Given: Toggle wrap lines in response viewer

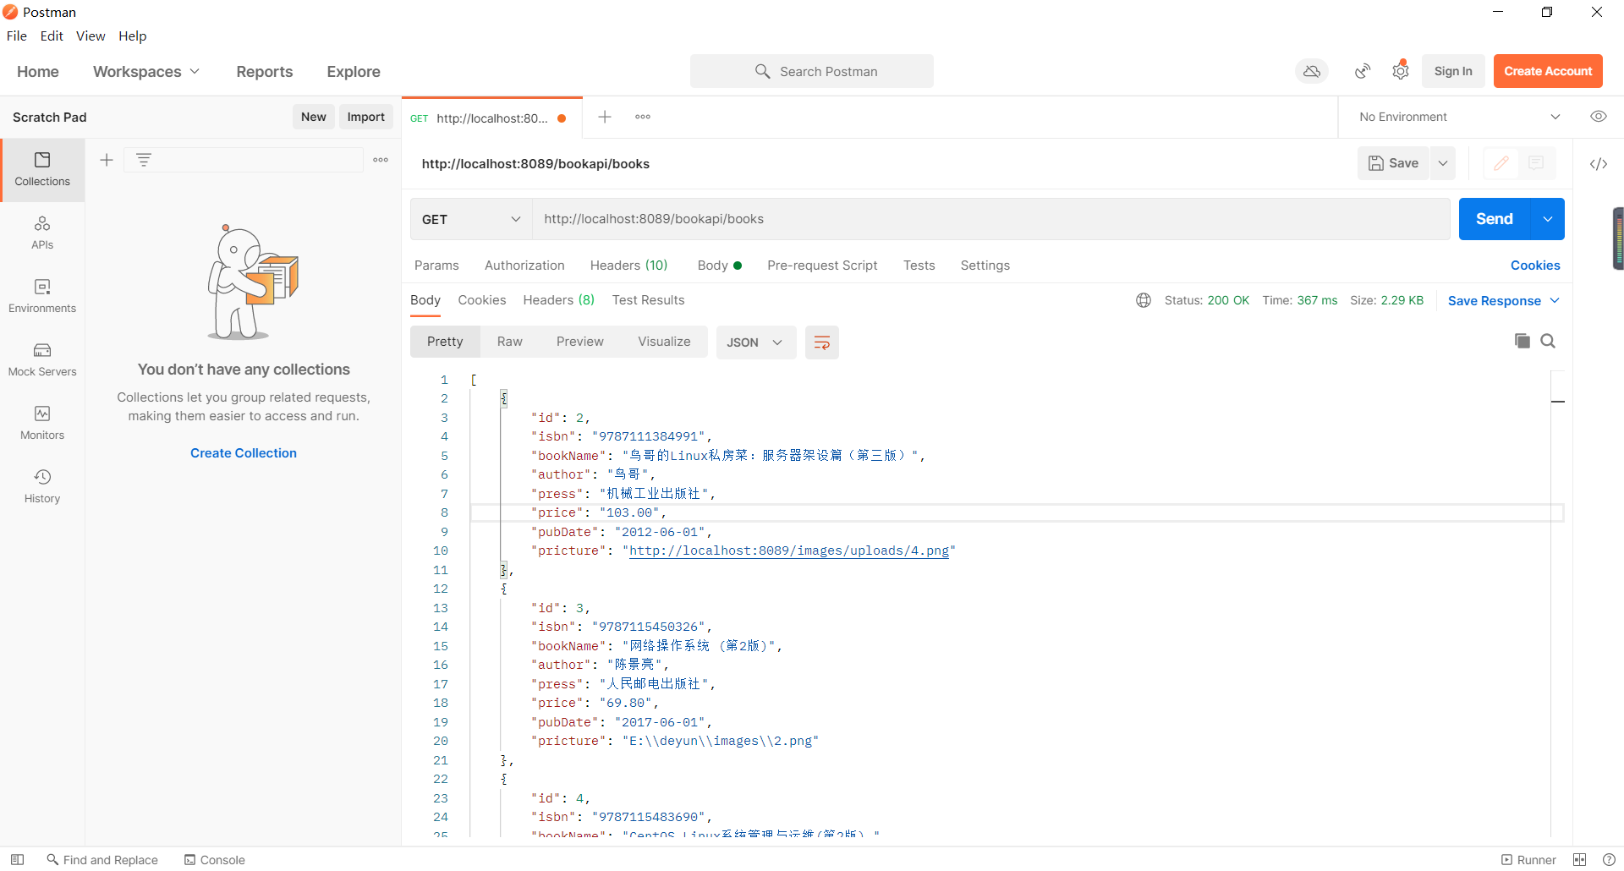Looking at the screenshot, I should click(821, 342).
